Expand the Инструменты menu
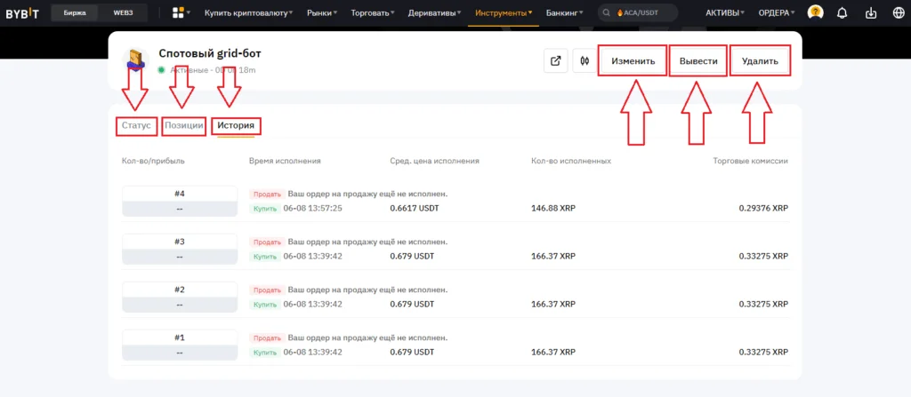This screenshot has width=911, height=397. [x=504, y=12]
